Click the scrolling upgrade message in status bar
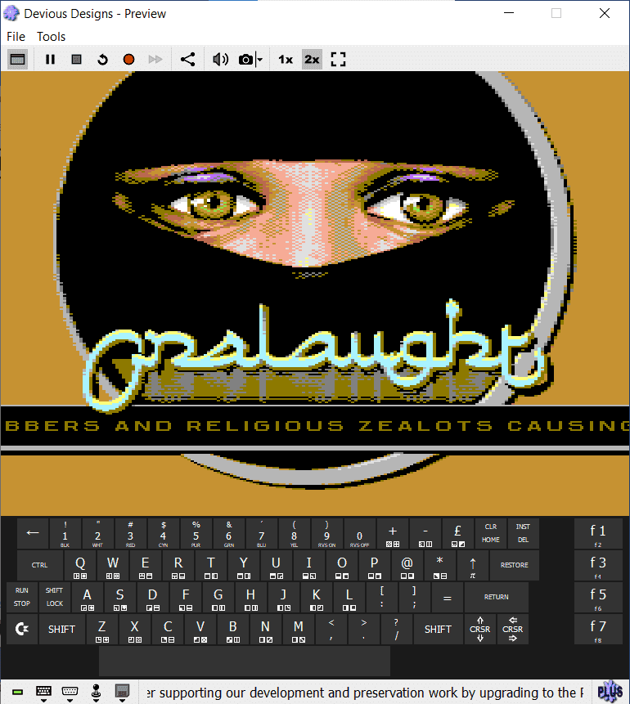The height and width of the screenshot is (704, 630). pos(365,693)
